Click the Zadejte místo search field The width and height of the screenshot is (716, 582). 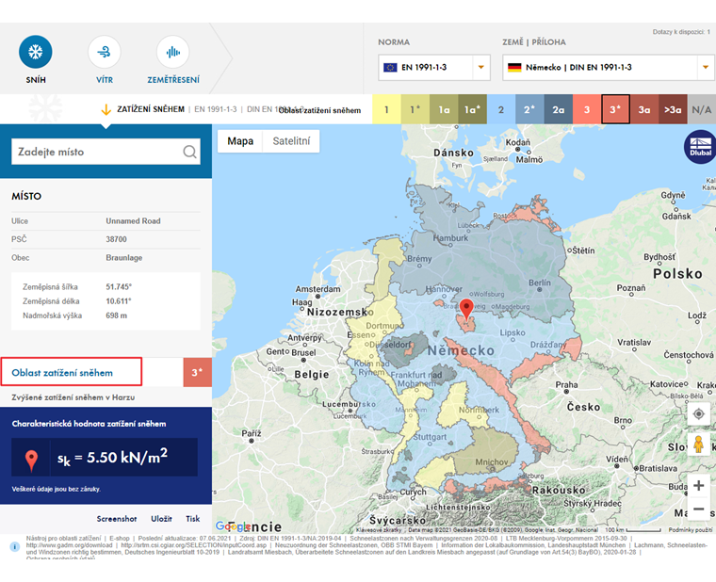(106, 152)
